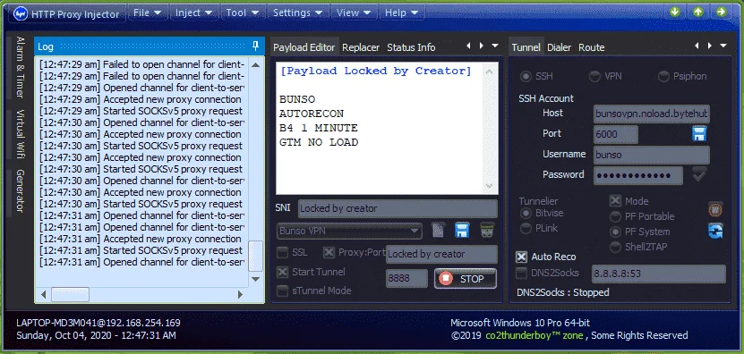744x354 pixels.
Task: Open the View menu
Action: tap(353, 13)
